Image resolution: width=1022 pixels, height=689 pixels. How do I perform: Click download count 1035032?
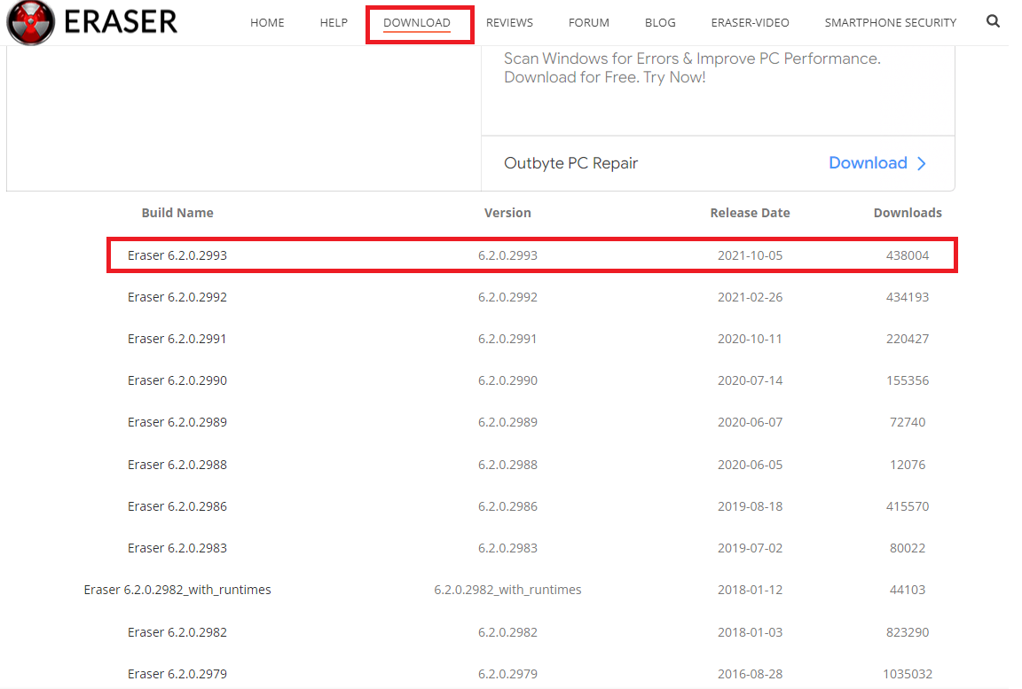[x=908, y=674]
